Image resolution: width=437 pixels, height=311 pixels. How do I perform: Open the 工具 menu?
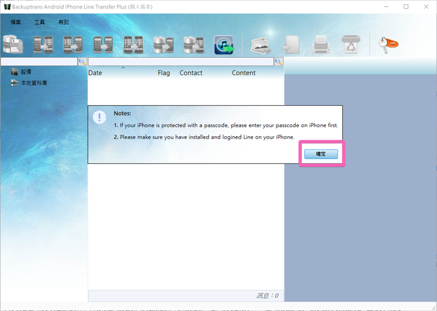point(39,22)
